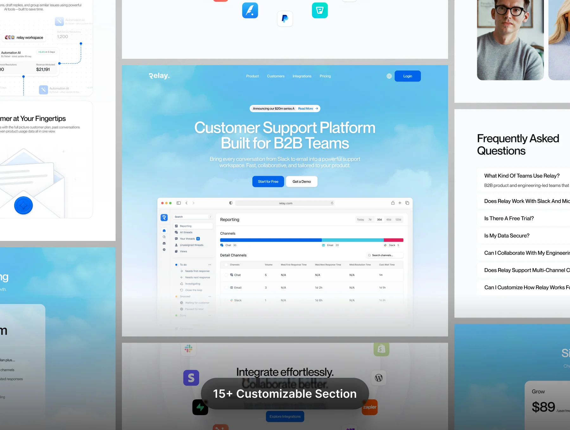
Task: Click the blue Chat segment of Channels bar
Action: point(271,240)
